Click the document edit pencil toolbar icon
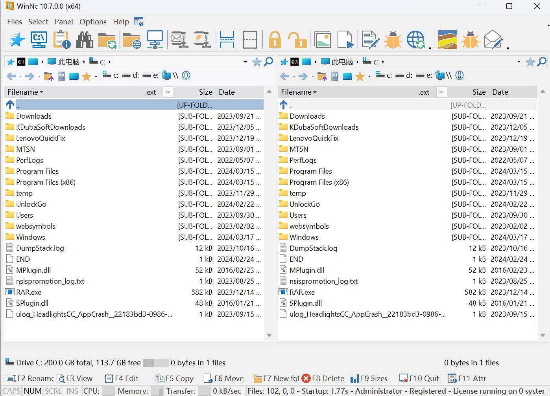The image size is (550, 396). pos(370,40)
